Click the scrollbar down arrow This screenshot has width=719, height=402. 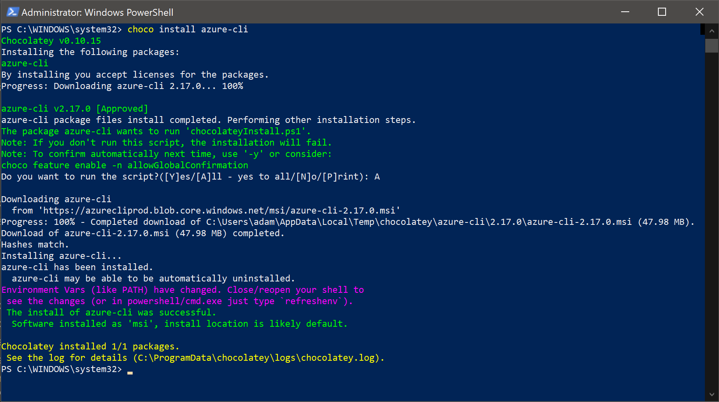click(x=712, y=394)
